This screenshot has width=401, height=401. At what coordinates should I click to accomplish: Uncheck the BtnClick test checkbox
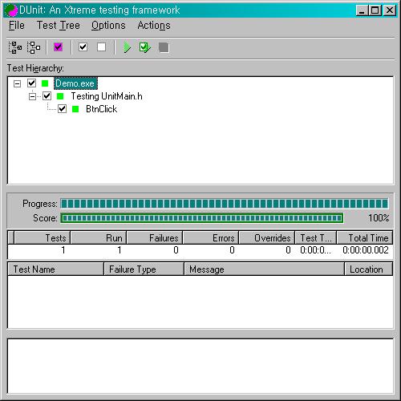point(62,109)
